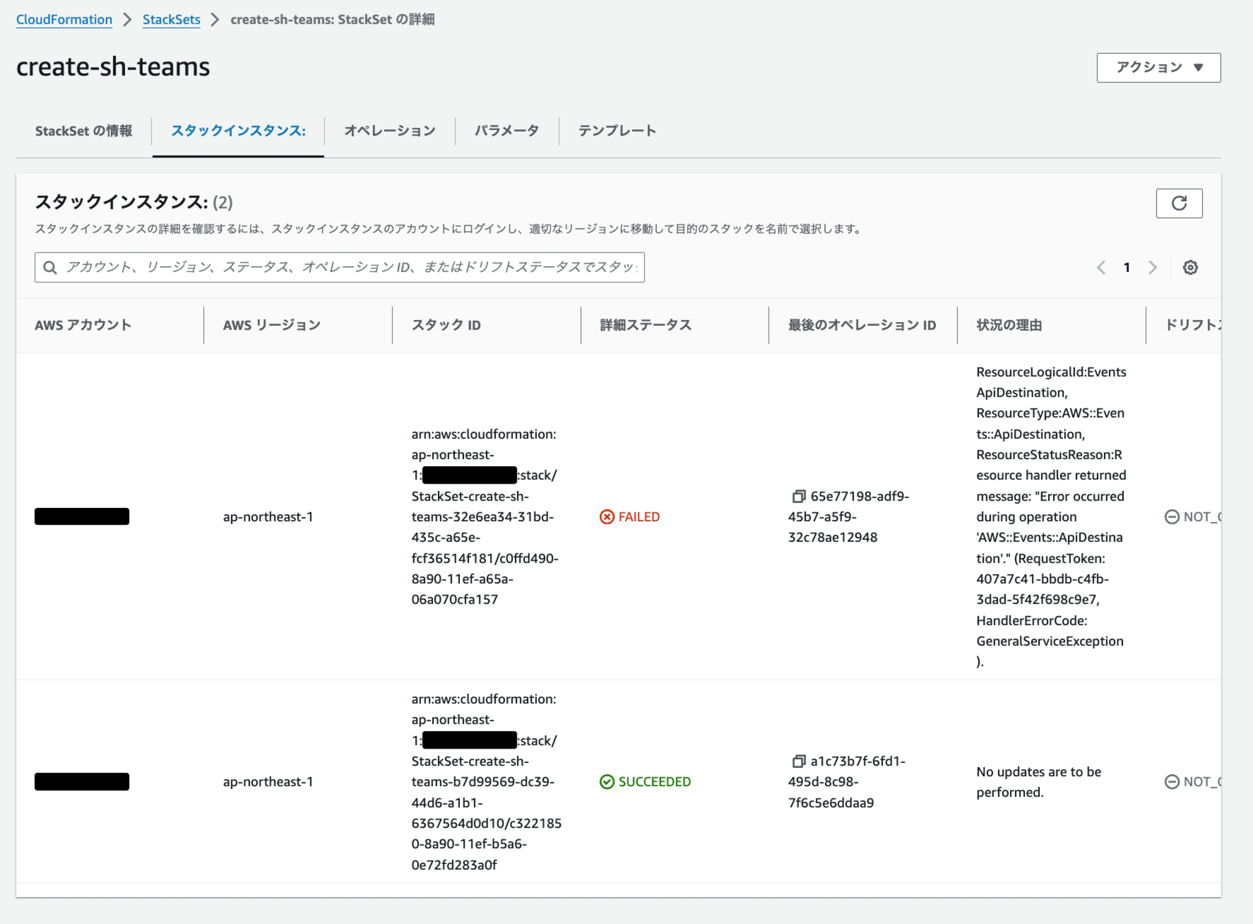Copy operation ID starting with a1c73b7f
The image size is (1253, 924).
pos(798,761)
